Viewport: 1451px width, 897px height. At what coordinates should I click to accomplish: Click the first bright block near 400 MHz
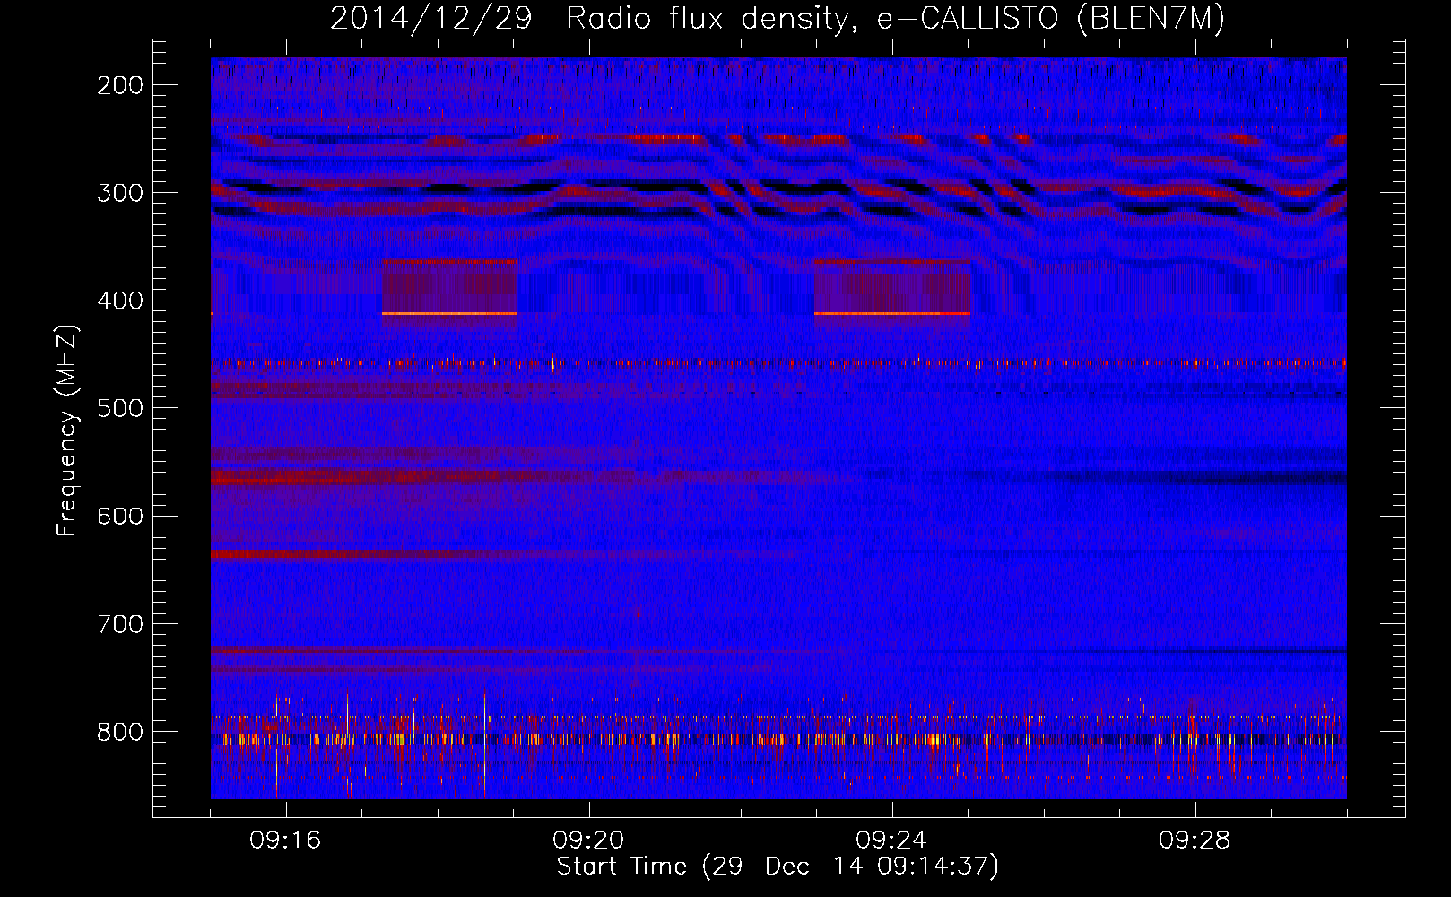click(x=449, y=287)
